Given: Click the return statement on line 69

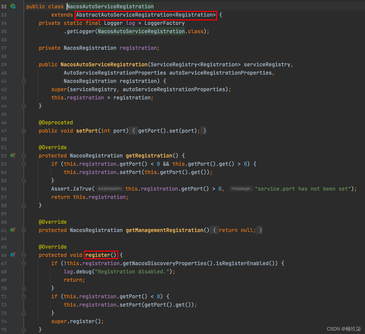Looking at the screenshot, I should click(74, 280).
